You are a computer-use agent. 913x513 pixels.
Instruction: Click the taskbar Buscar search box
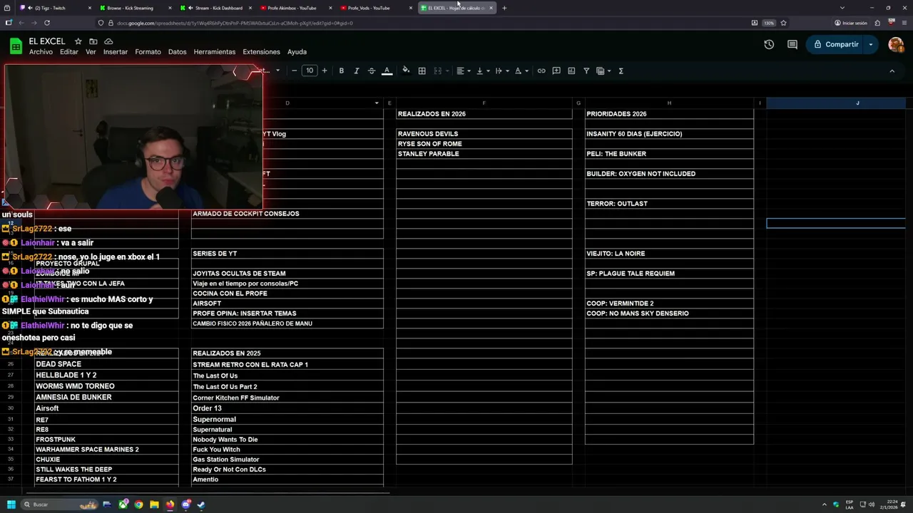(60, 504)
